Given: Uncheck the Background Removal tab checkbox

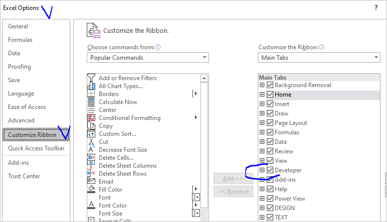Looking at the screenshot, I should point(270,85).
